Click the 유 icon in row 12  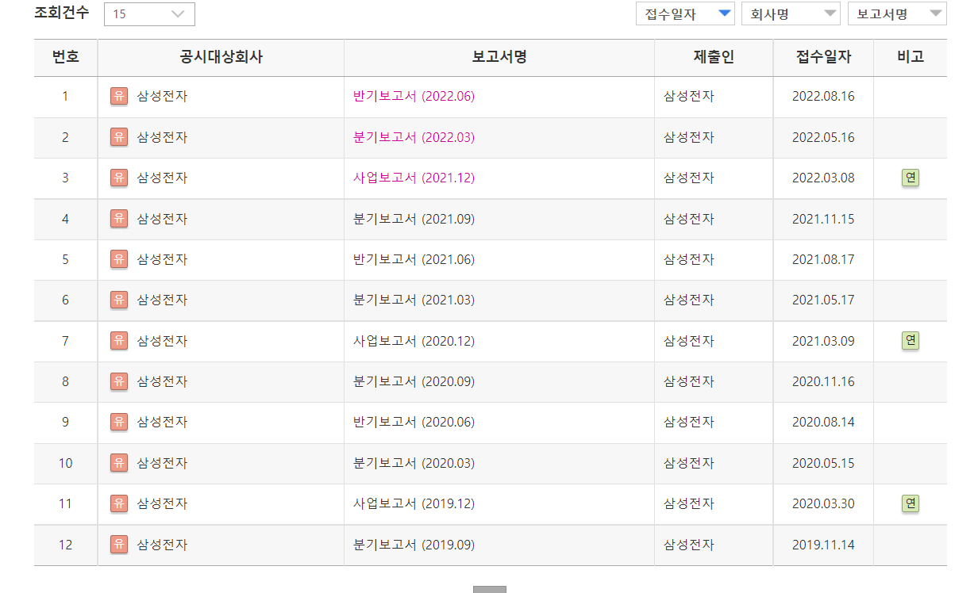(119, 545)
